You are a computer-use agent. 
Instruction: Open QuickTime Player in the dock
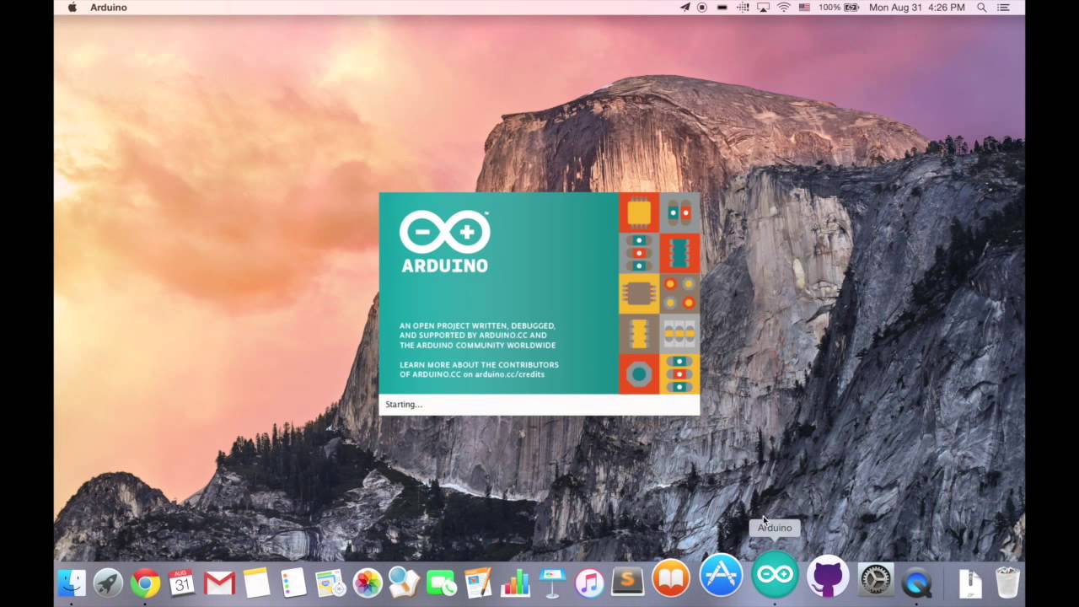pos(916,583)
